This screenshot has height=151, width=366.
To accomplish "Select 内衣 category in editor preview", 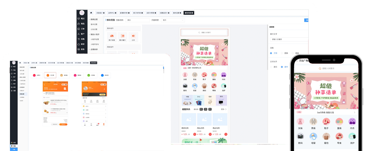I will (224, 76).
